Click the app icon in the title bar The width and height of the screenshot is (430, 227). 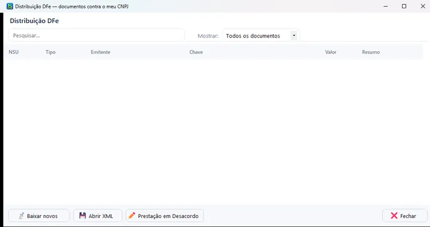point(10,6)
